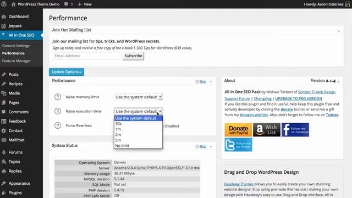
Task: Choose 2m from execution time list
Action: (138, 135)
